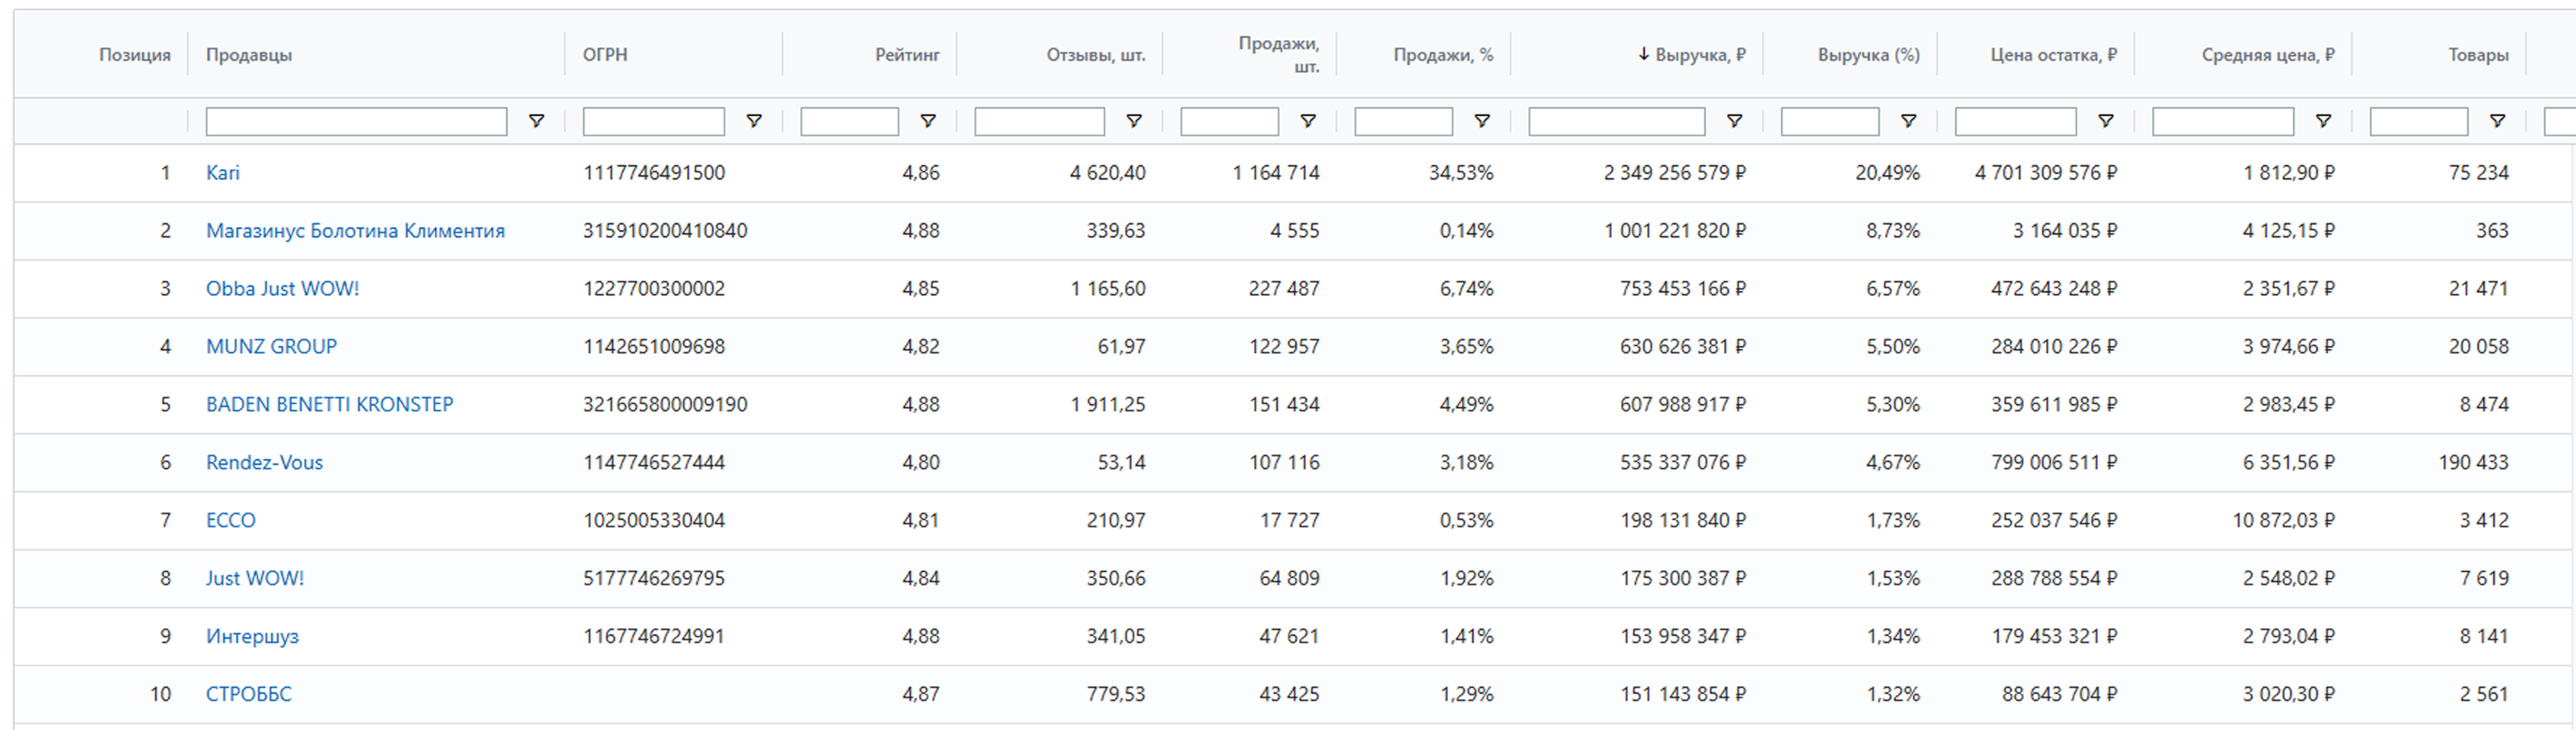Click filter icon for Продажи, шт. column
The height and width of the screenshot is (730, 2576).
click(1307, 121)
